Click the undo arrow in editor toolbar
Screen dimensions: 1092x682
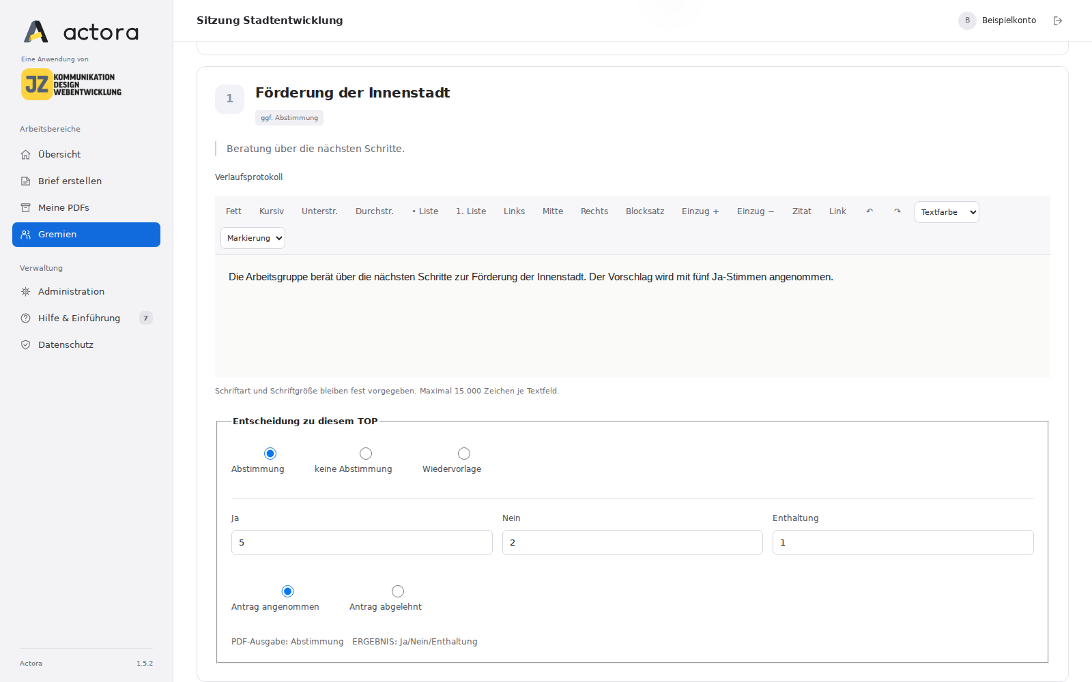point(870,211)
